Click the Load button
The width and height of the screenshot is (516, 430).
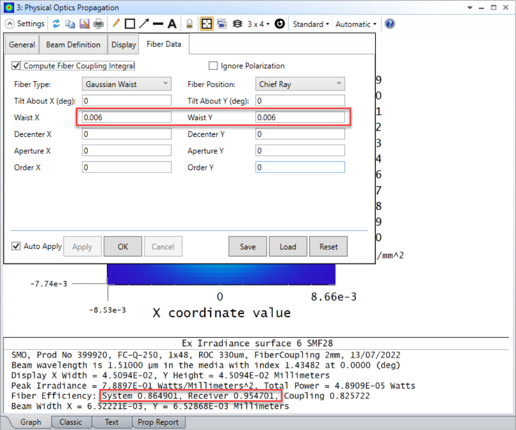click(288, 246)
